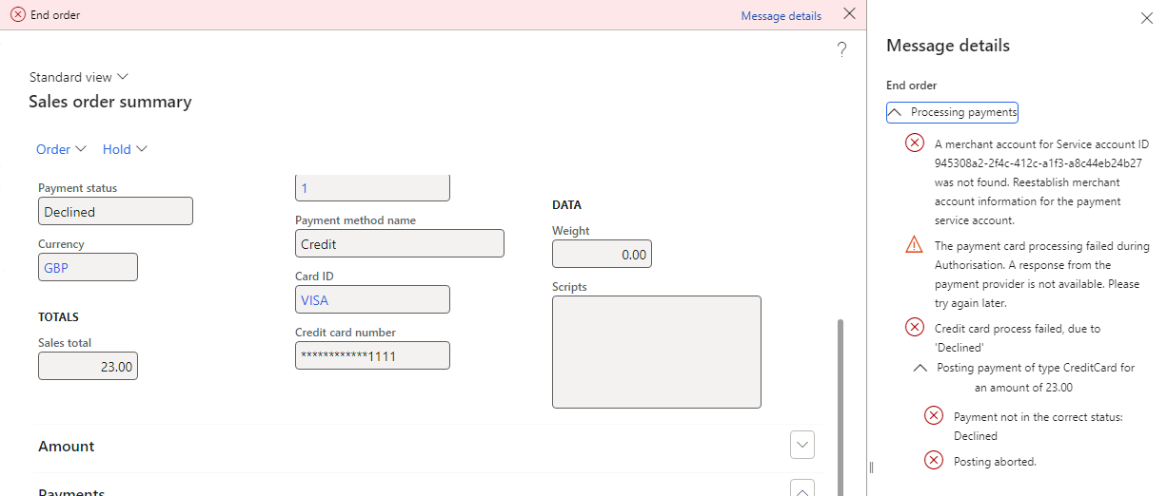Screen dimensions: 1167x496
Task: Collapse the Payments section chevron
Action: pos(802,488)
